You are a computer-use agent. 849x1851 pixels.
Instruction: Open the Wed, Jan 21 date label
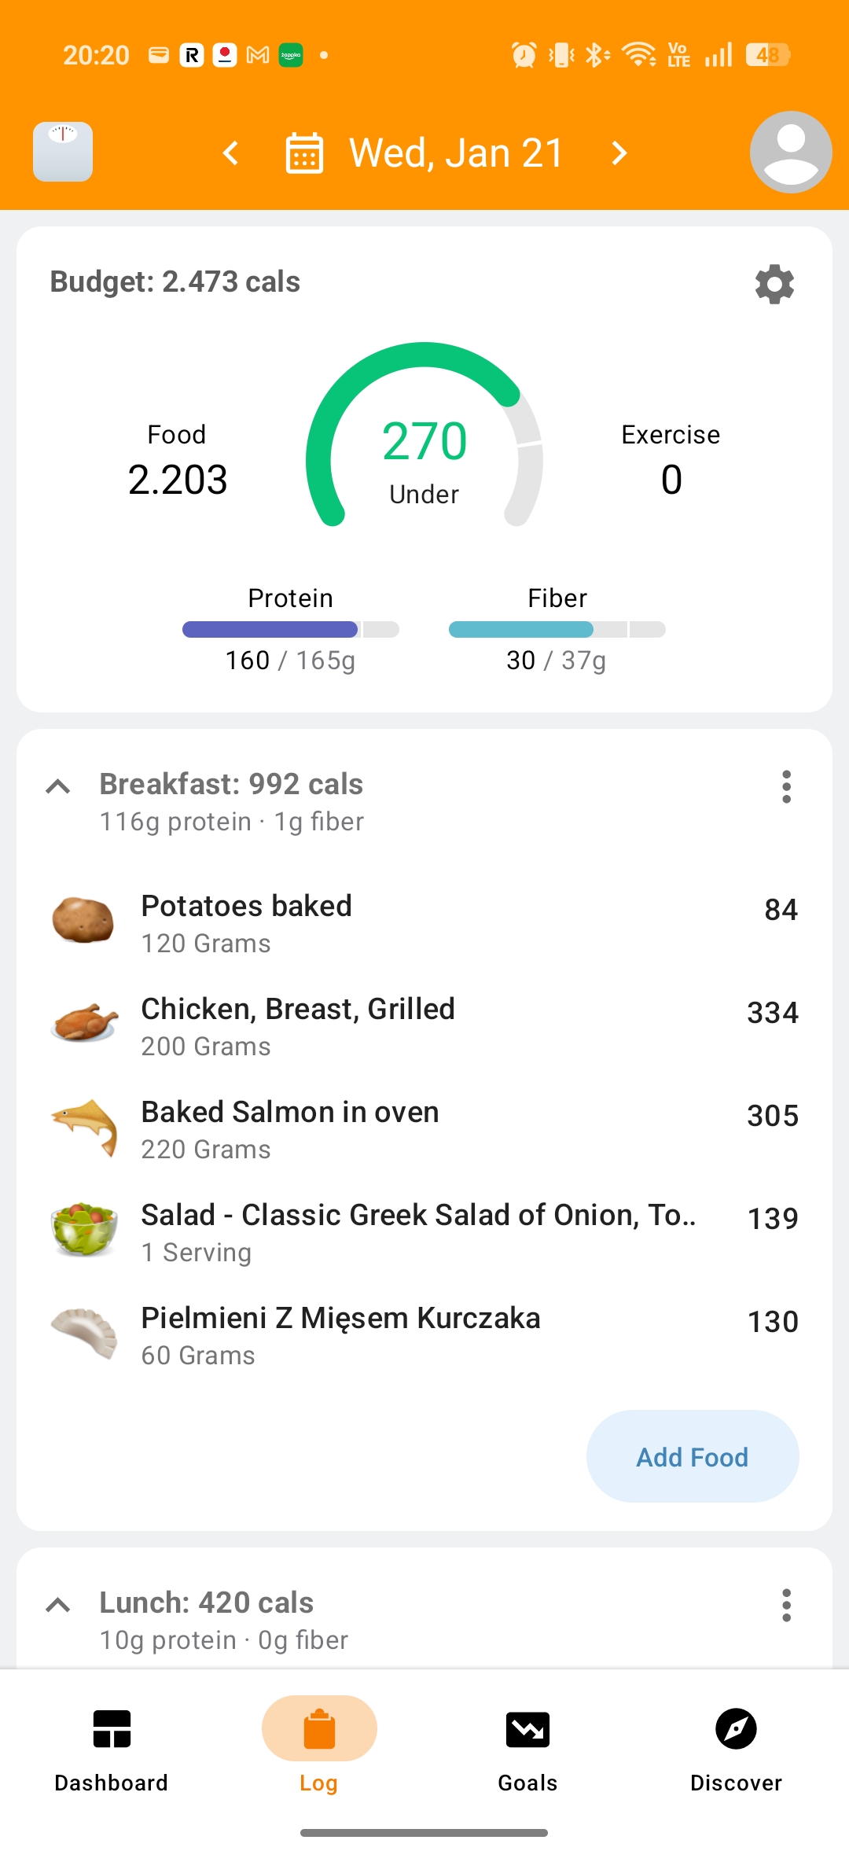click(x=456, y=153)
